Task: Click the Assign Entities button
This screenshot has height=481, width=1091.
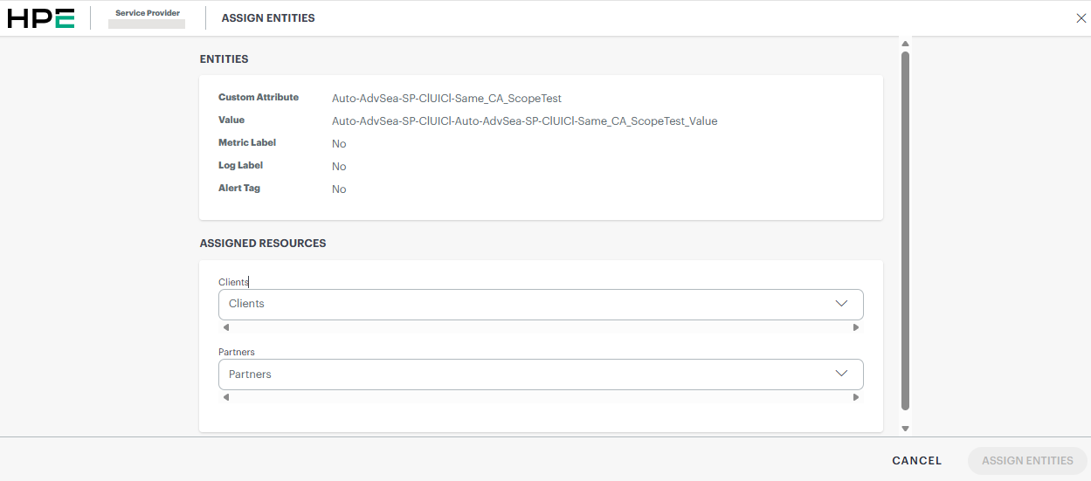Action: 1027,461
